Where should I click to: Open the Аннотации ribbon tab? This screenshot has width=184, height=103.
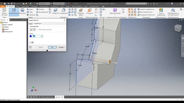click(x=25, y=6)
